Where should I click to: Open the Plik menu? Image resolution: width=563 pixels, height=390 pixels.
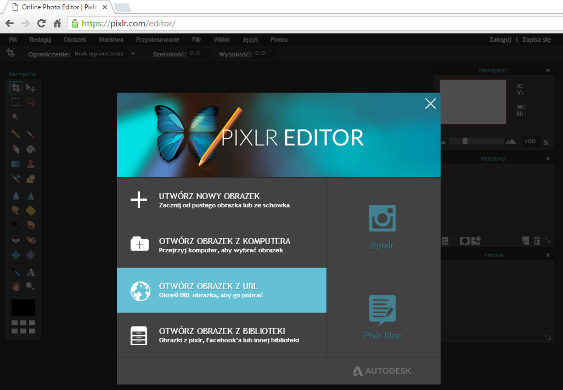pos(13,39)
